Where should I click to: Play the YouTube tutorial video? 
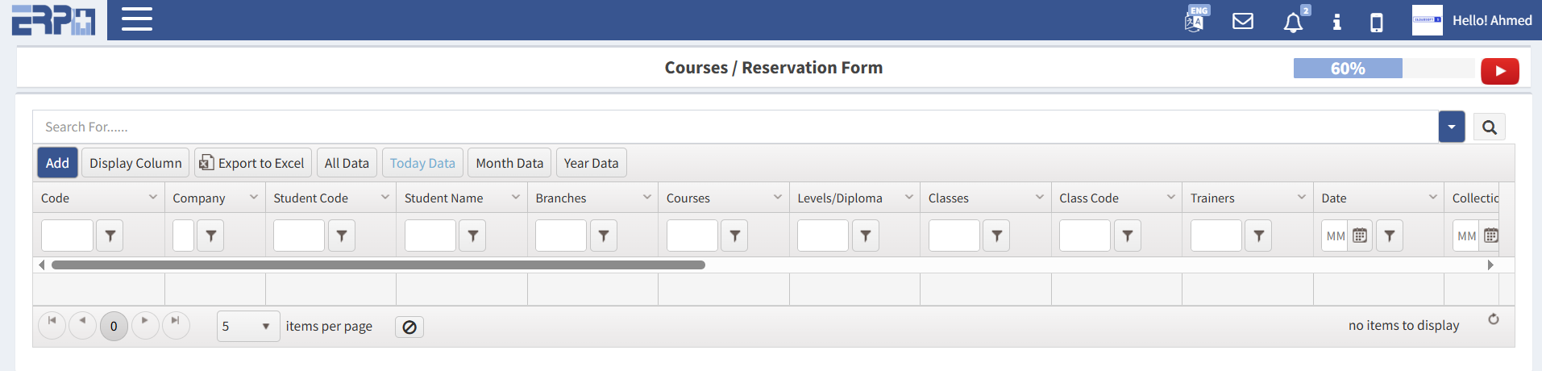click(x=1499, y=71)
